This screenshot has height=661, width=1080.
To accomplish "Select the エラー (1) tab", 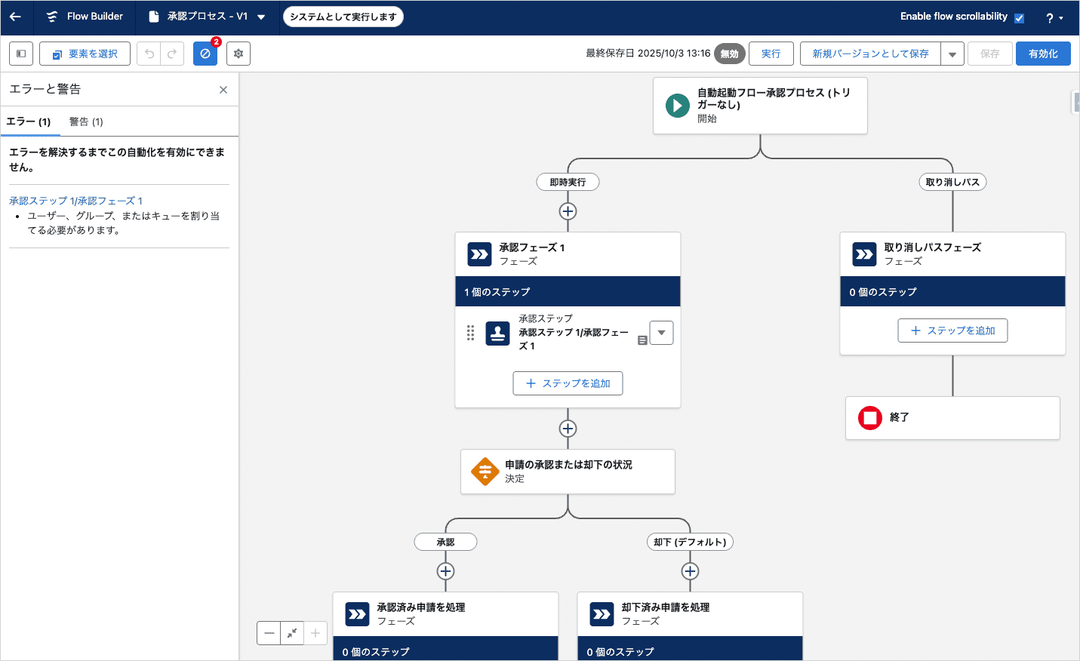I will click(x=29, y=121).
